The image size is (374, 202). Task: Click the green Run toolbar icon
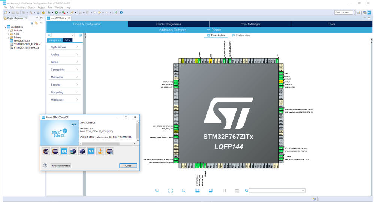pos(56,12)
